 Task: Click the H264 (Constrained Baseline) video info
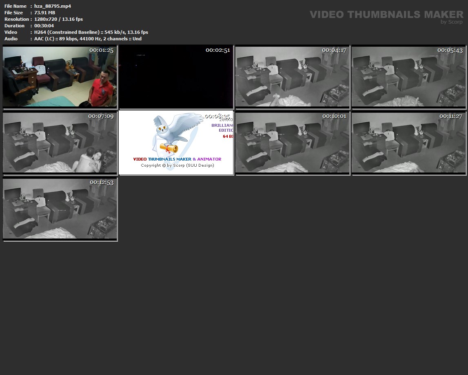tap(91, 32)
